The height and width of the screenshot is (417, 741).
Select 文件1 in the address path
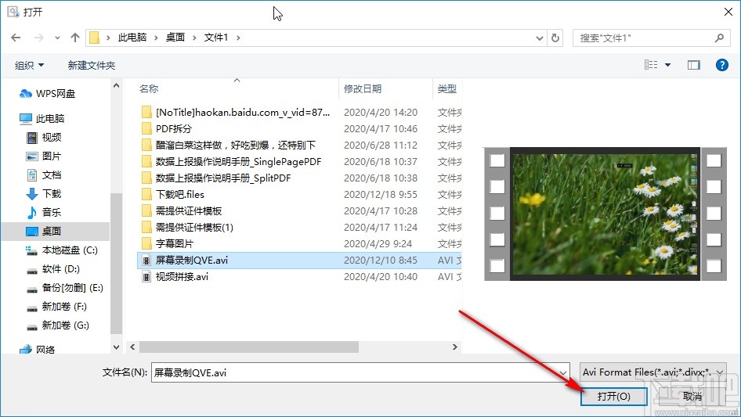pos(216,38)
